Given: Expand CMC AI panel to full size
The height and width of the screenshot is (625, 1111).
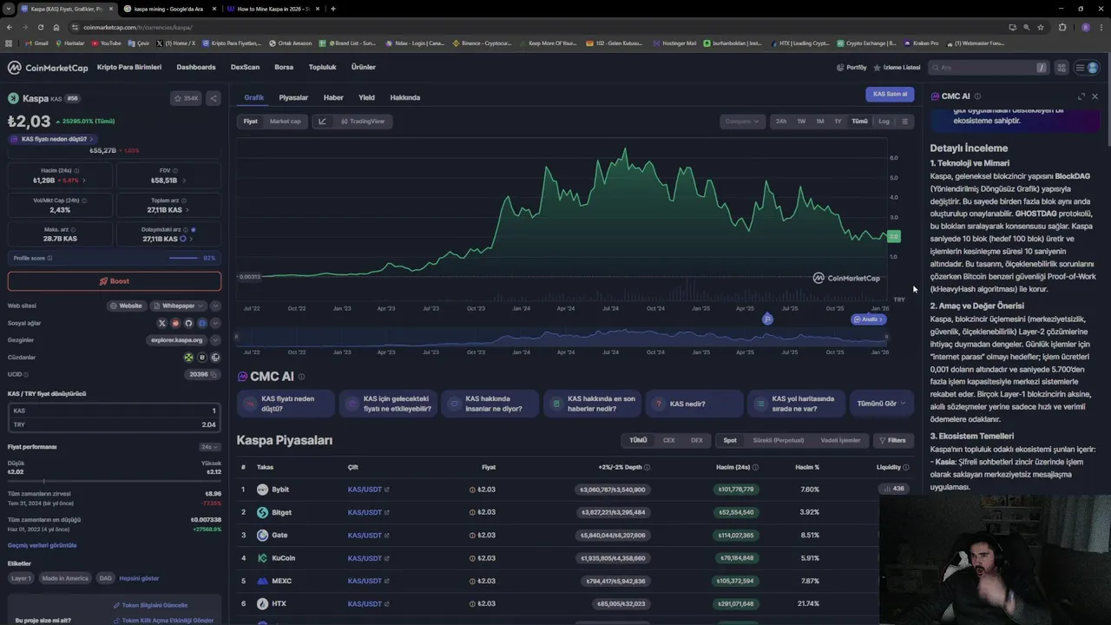Looking at the screenshot, I should point(1081,96).
